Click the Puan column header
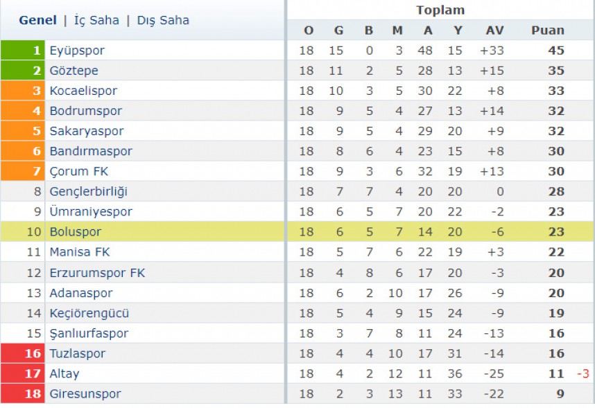Image resolution: width=595 pixels, height=408 pixels. click(x=548, y=30)
